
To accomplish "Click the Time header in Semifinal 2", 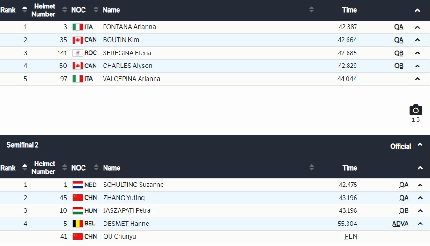I will click(349, 168).
